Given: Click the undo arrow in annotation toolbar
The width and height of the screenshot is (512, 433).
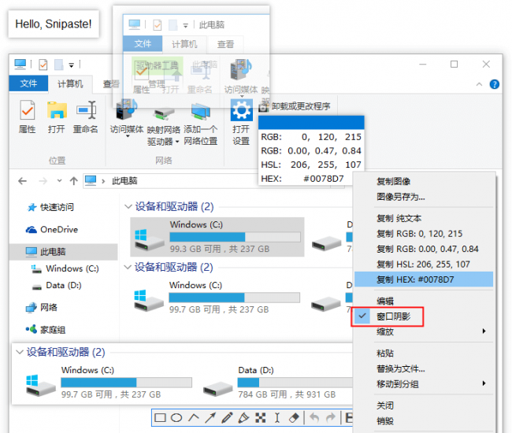Looking at the screenshot, I should pyautogui.click(x=314, y=418).
